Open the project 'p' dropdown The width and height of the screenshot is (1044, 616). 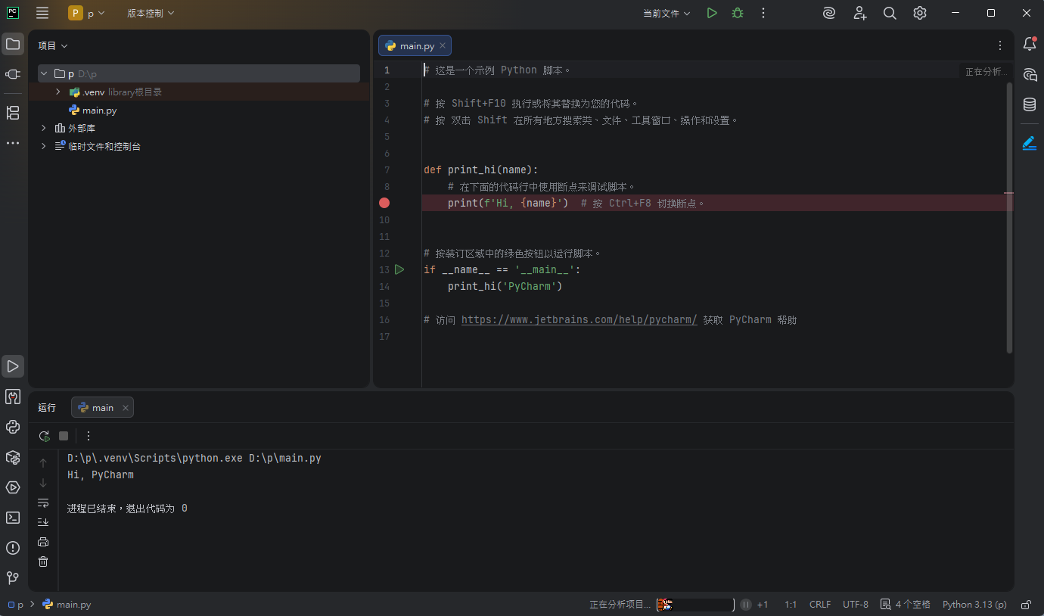coord(86,13)
